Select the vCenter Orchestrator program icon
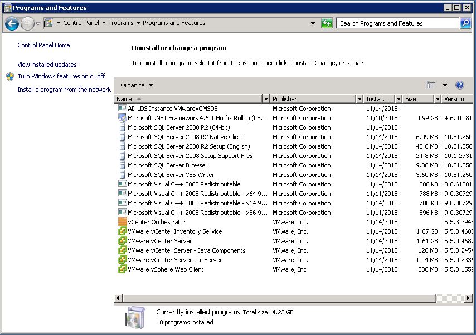 123,222
